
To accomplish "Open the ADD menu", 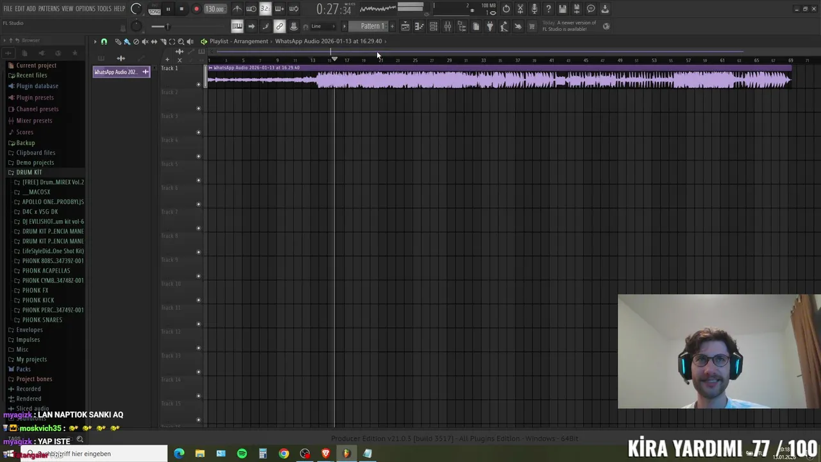I will [x=31, y=9].
